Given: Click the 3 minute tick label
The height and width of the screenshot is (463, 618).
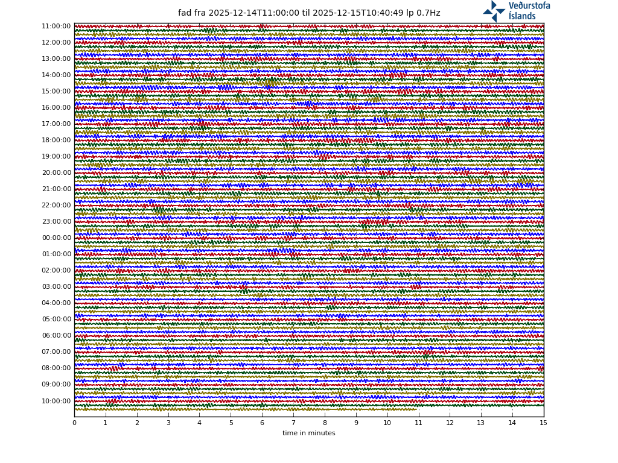Looking at the screenshot, I should pos(168,423).
